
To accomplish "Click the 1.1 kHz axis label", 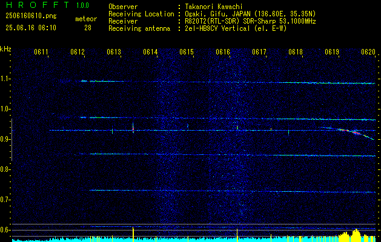I will point(5,79).
